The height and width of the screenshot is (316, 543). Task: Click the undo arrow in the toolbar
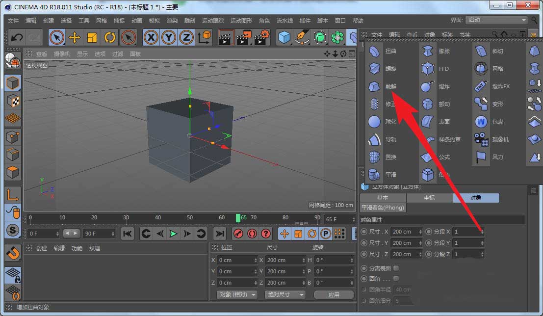17,37
